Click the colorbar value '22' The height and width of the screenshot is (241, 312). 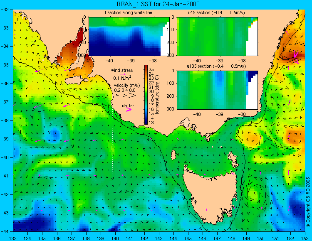(151, 82)
